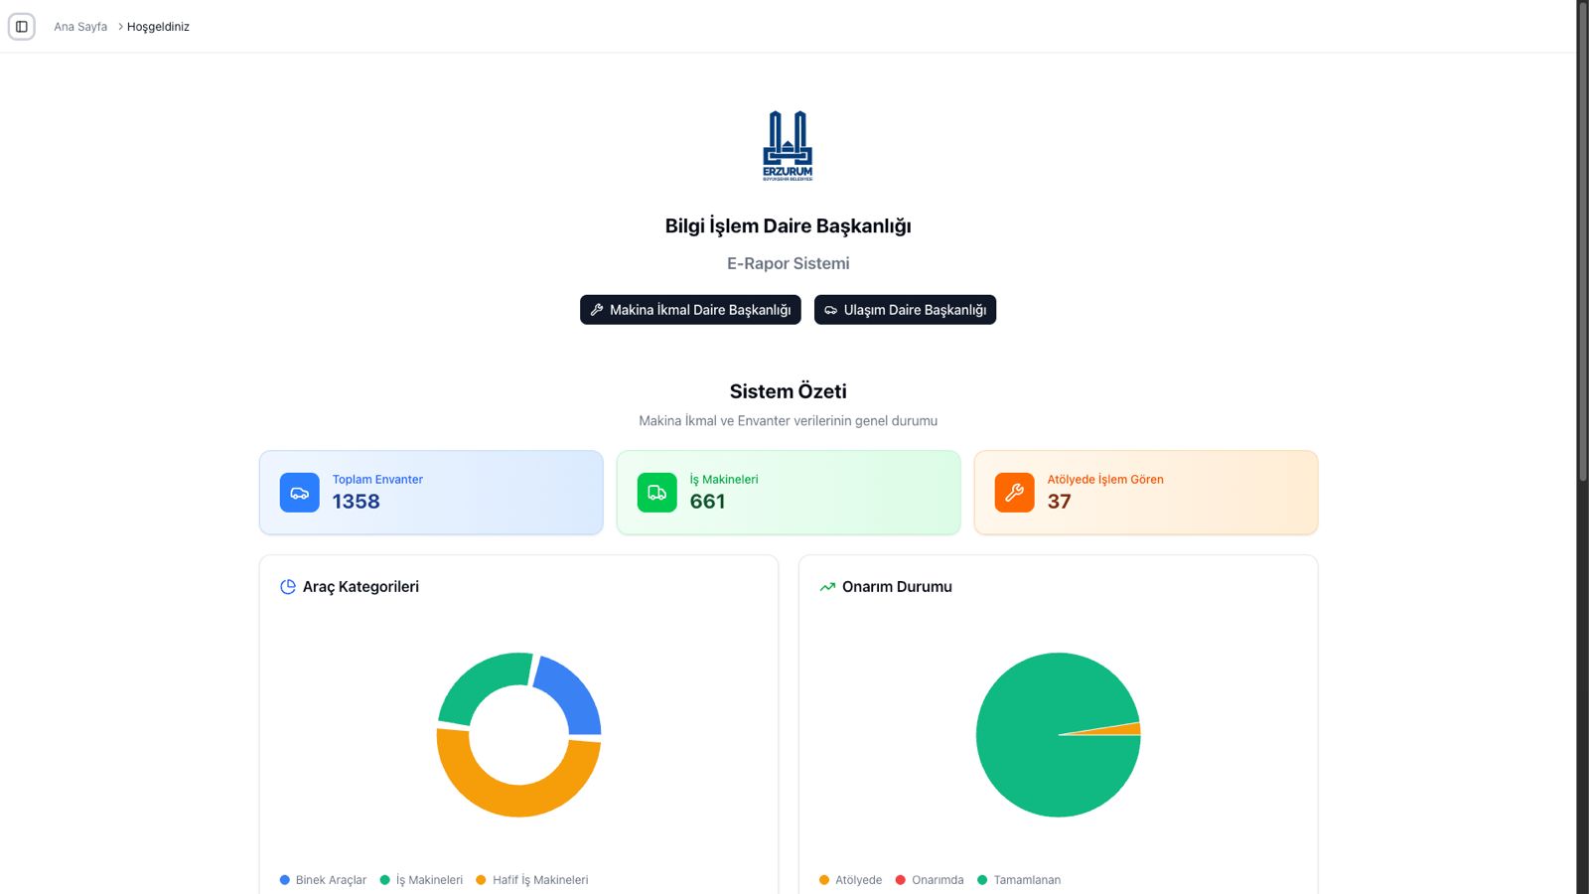Toggle Onarımda legend entry
Viewport: 1589px width, 894px height.
point(930,880)
